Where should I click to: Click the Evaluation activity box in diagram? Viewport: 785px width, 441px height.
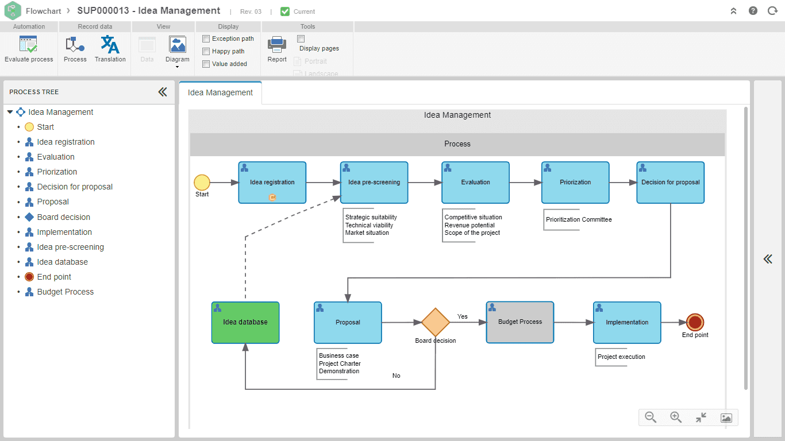pyautogui.click(x=475, y=183)
